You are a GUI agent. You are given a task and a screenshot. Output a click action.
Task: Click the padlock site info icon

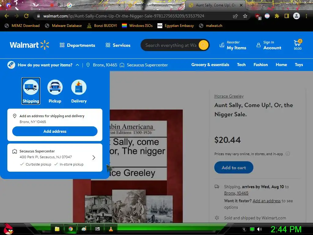39,16
